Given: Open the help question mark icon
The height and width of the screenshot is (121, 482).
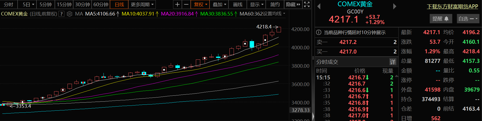Looking at the screenshot, I should coord(61,14).
